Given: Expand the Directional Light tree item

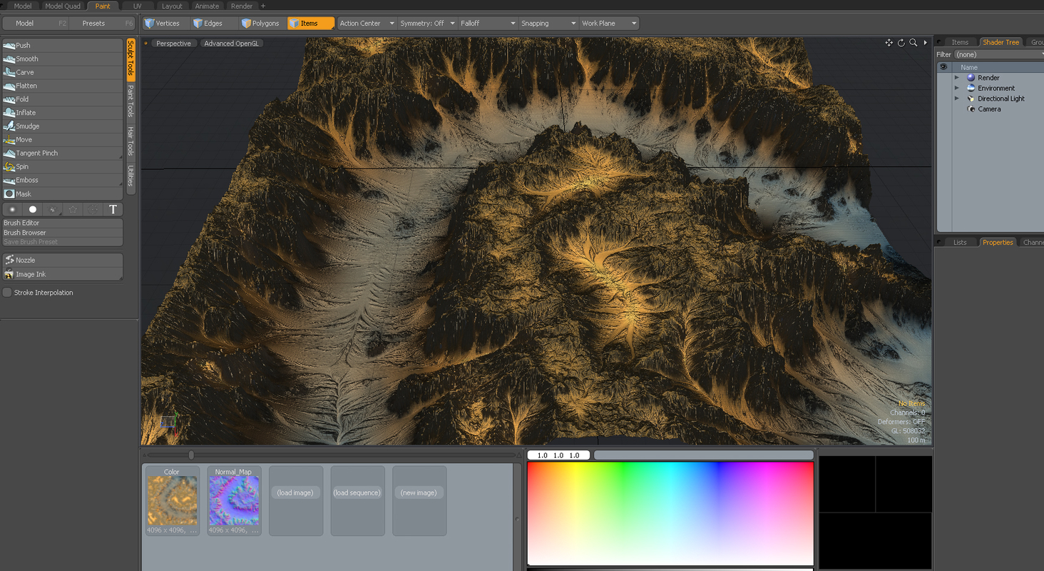Looking at the screenshot, I should point(958,98).
